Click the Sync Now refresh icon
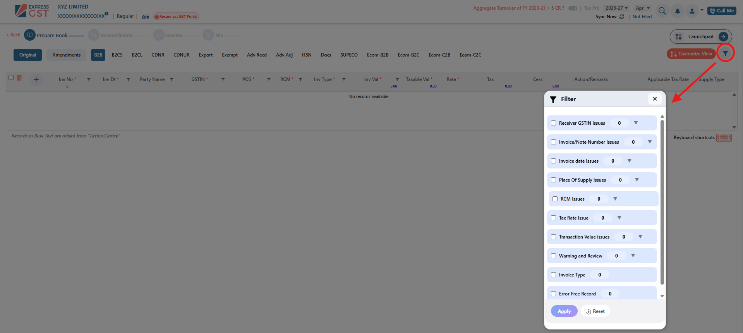 click(622, 17)
